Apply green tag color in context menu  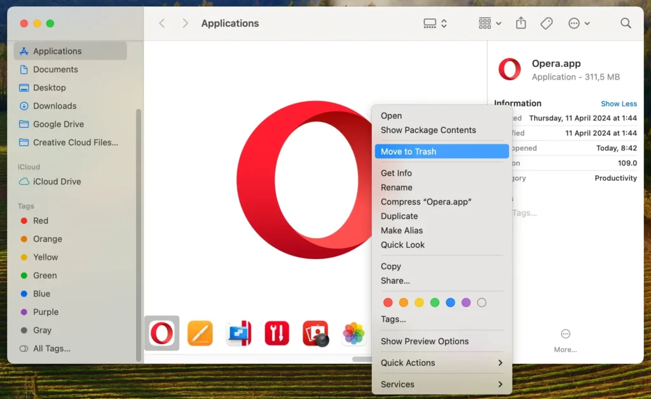(435, 302)
